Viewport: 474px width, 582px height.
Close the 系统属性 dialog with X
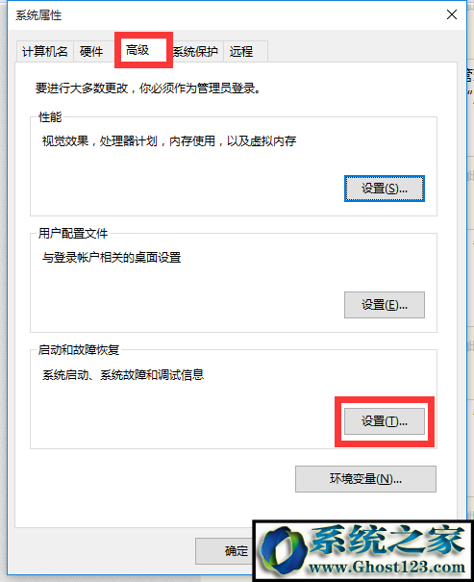[x=451, y=14]
